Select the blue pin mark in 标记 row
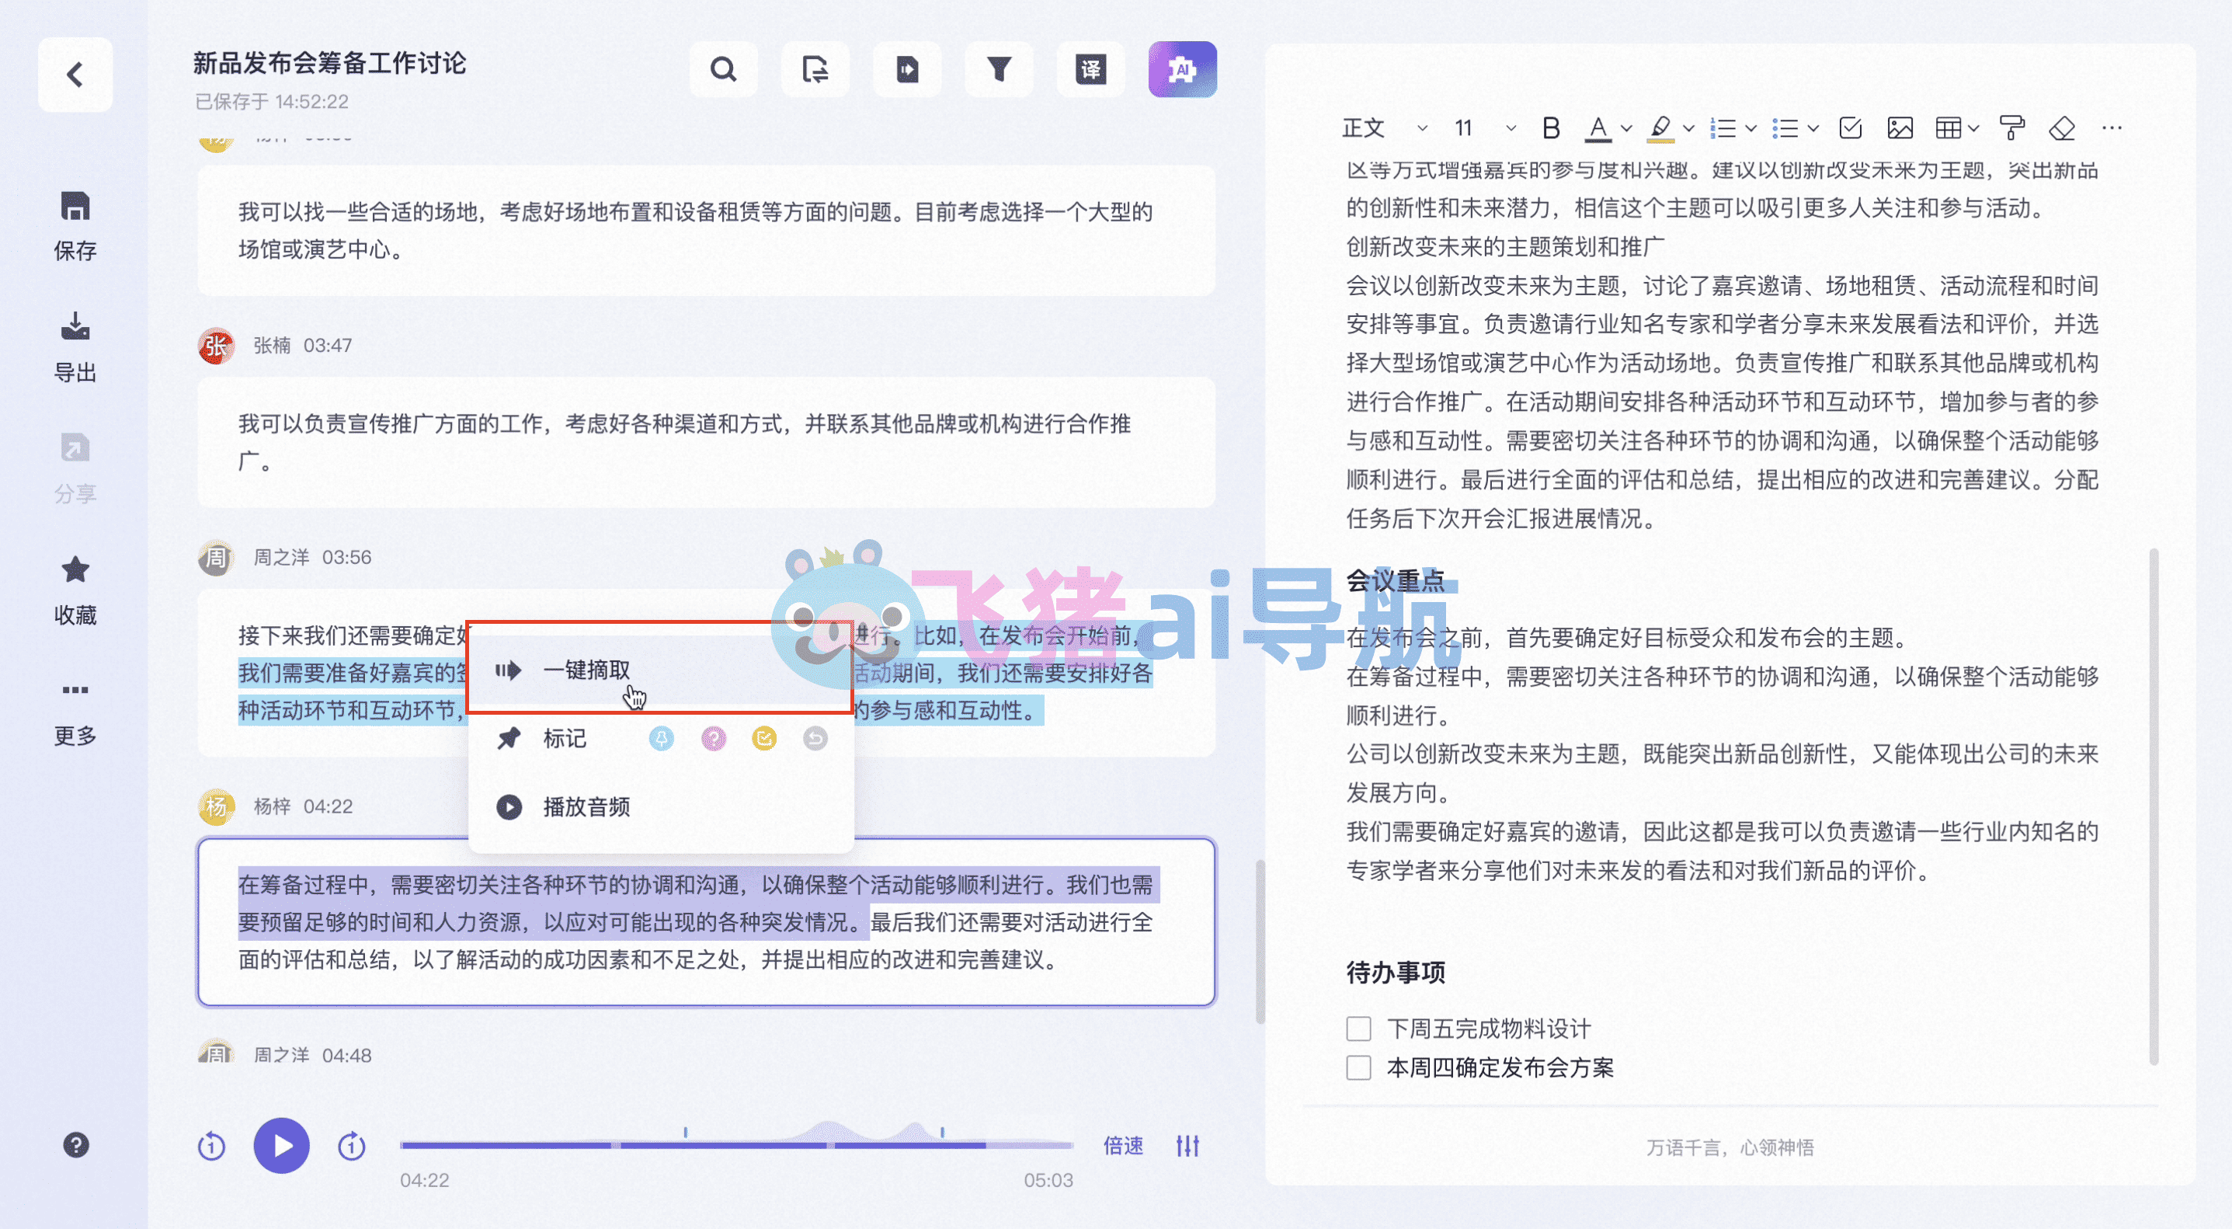Screen dimensions: 2232x1229 661,739
